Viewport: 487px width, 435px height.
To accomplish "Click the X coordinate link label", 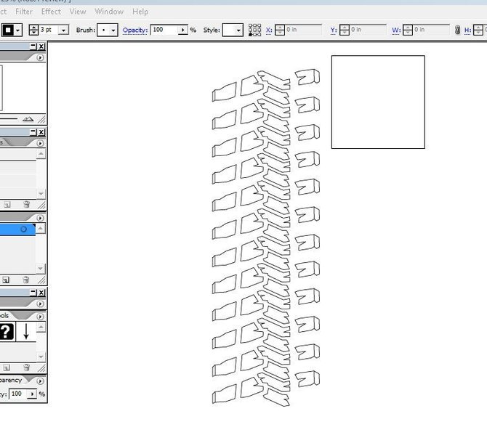I will 269,30.
